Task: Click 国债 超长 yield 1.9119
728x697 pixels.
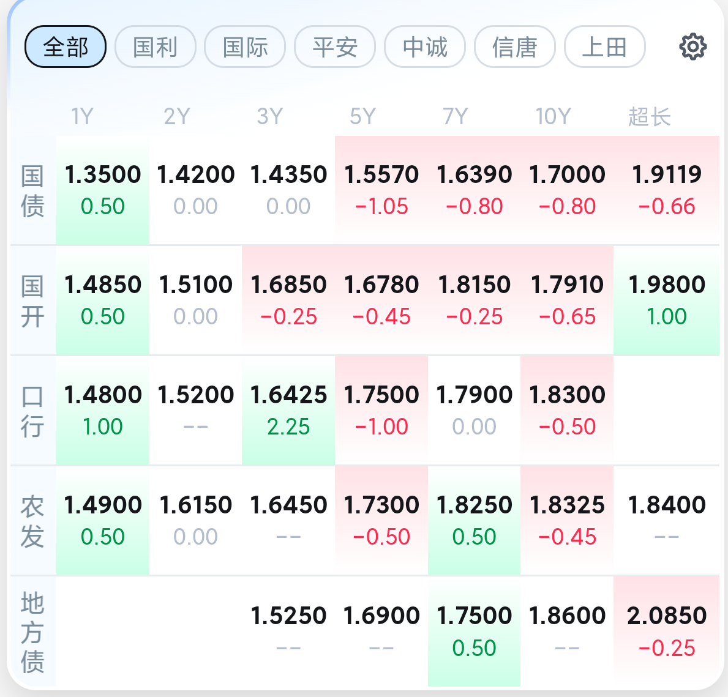Action: coord(666,190)
